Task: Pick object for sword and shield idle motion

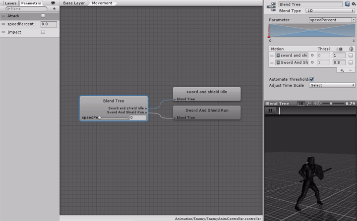Action: point(312,55)
